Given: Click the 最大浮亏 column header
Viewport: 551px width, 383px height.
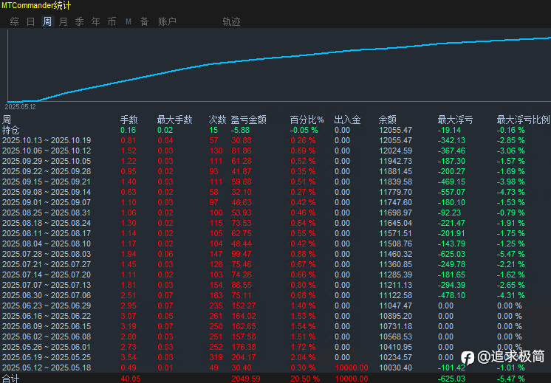Looking at the screenshot, I should coord(455,120).
